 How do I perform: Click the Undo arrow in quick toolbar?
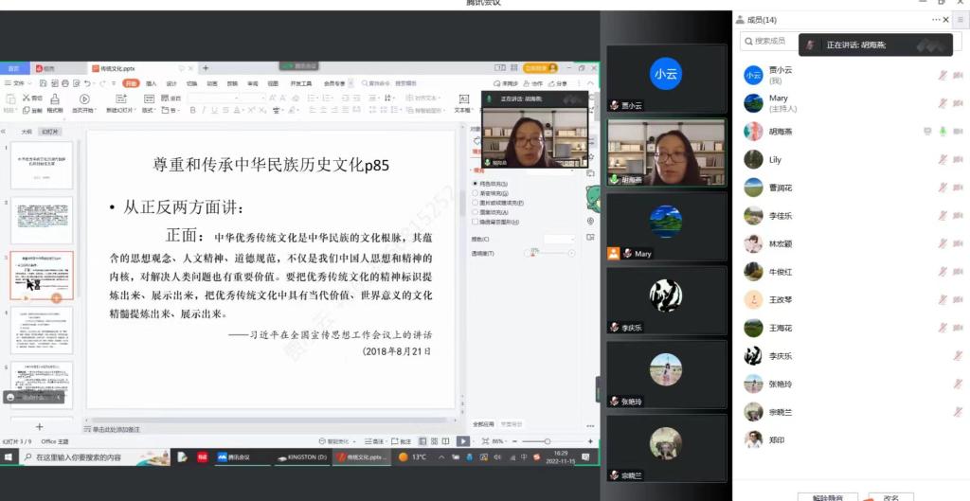tap(86, 83)
